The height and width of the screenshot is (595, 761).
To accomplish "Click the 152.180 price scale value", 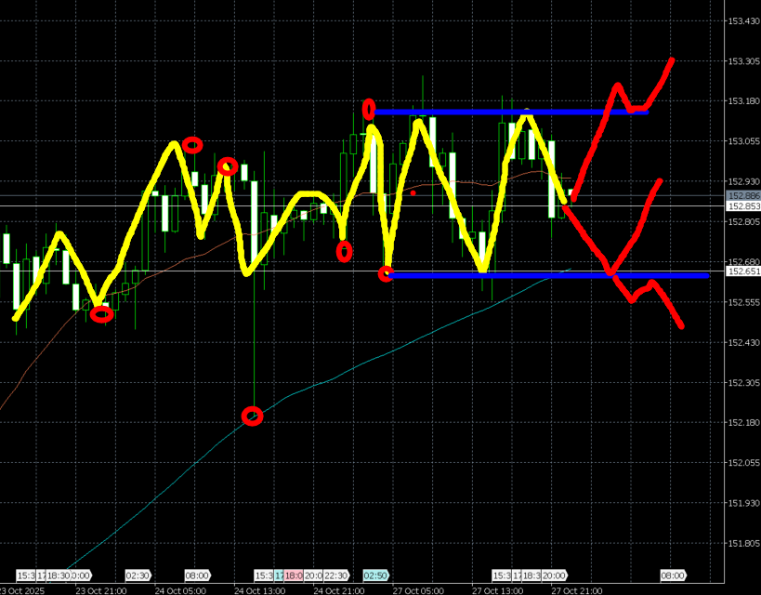I will [x=742, y=423].
